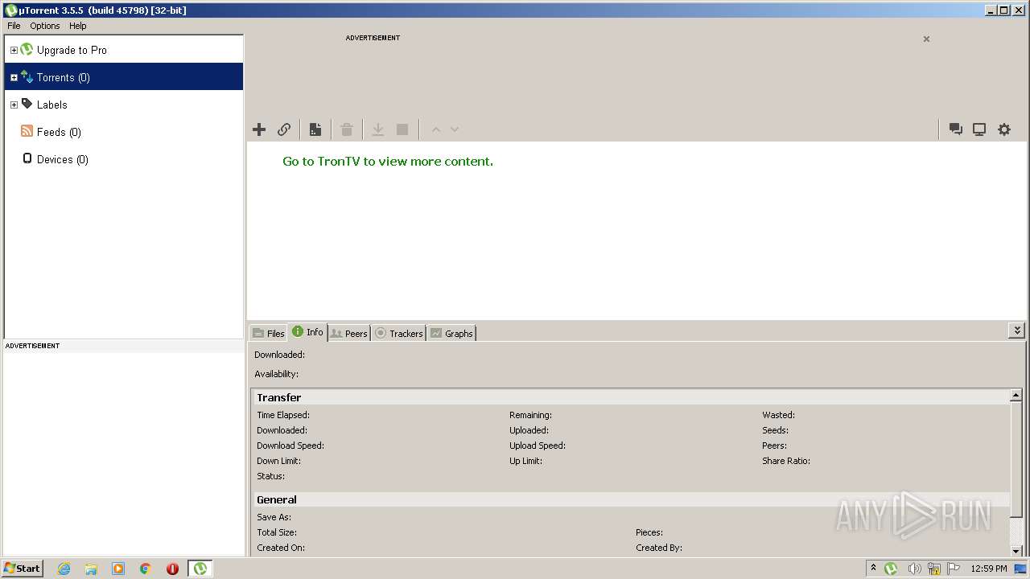1030x579 pixels.
Task: Click the Move Up Queue arrow
Action: [x=436, y=129]
